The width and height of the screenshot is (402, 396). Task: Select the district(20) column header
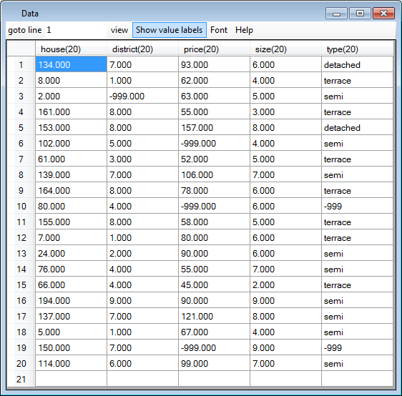tap(142, 49)
